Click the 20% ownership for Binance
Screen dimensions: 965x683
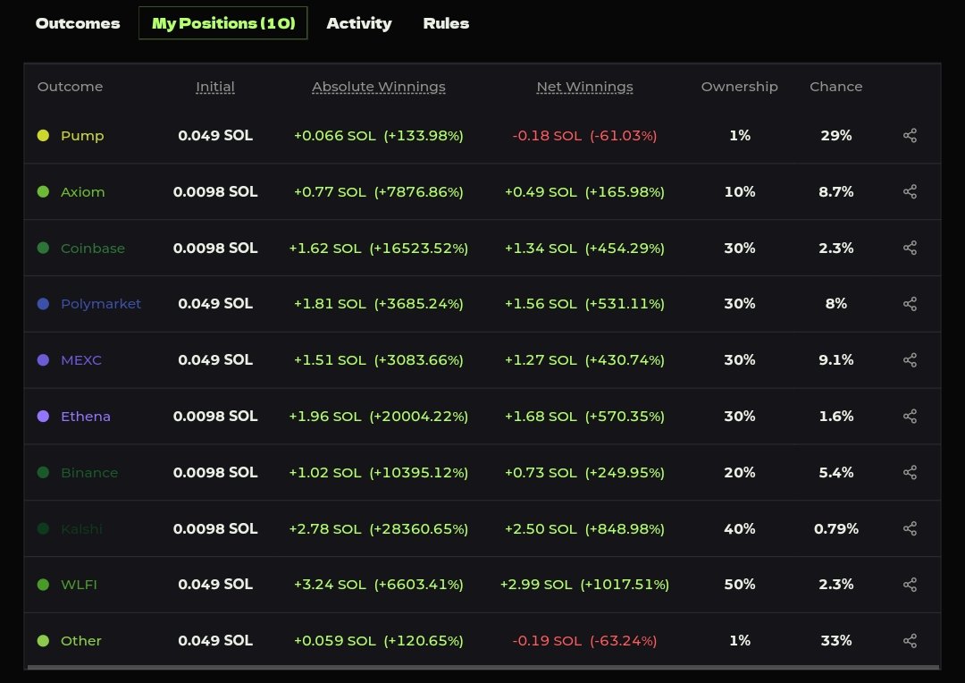click(739, 472)
